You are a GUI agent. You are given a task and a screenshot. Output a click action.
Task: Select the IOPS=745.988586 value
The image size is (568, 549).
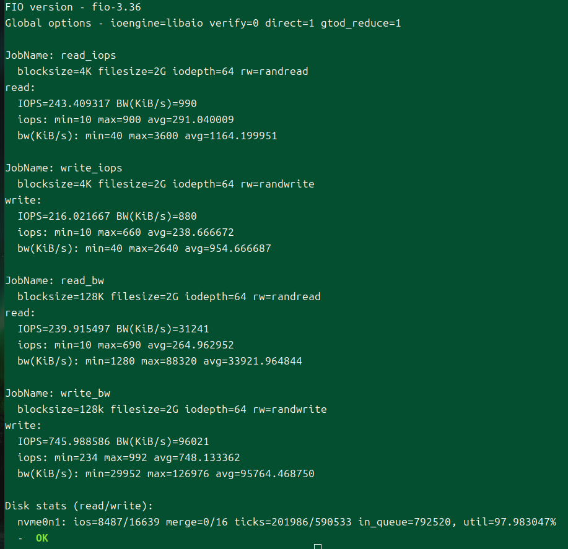click(x=64, y=441)
